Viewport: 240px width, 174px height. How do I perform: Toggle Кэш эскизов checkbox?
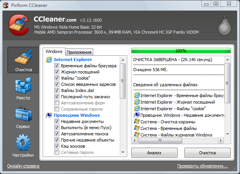pos(57,146)
